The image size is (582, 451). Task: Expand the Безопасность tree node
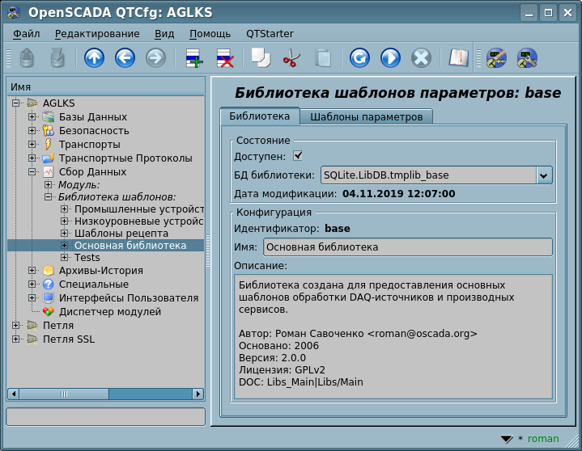[x=32, y=130]
